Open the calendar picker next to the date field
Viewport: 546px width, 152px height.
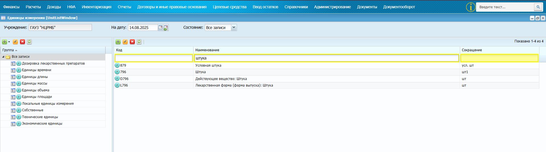160,27
